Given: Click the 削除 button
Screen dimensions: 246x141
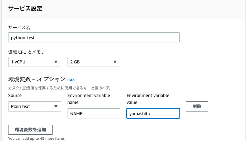Looking at the screenshot, I should (x=197, y=106).
